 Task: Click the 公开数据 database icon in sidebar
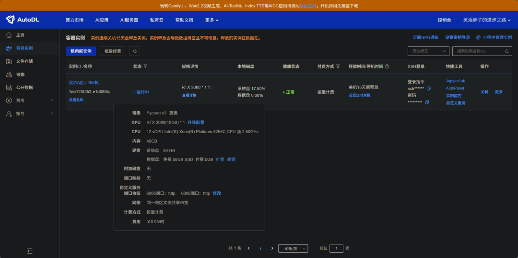coord(9,88)
